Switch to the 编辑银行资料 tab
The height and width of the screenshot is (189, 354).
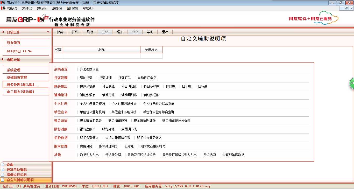tap(26, 175)
